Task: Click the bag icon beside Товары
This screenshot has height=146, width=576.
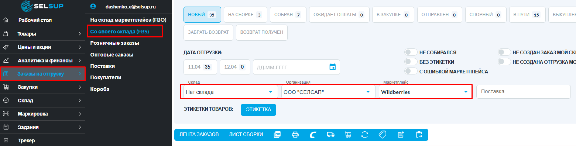Action: click(6, 34)
